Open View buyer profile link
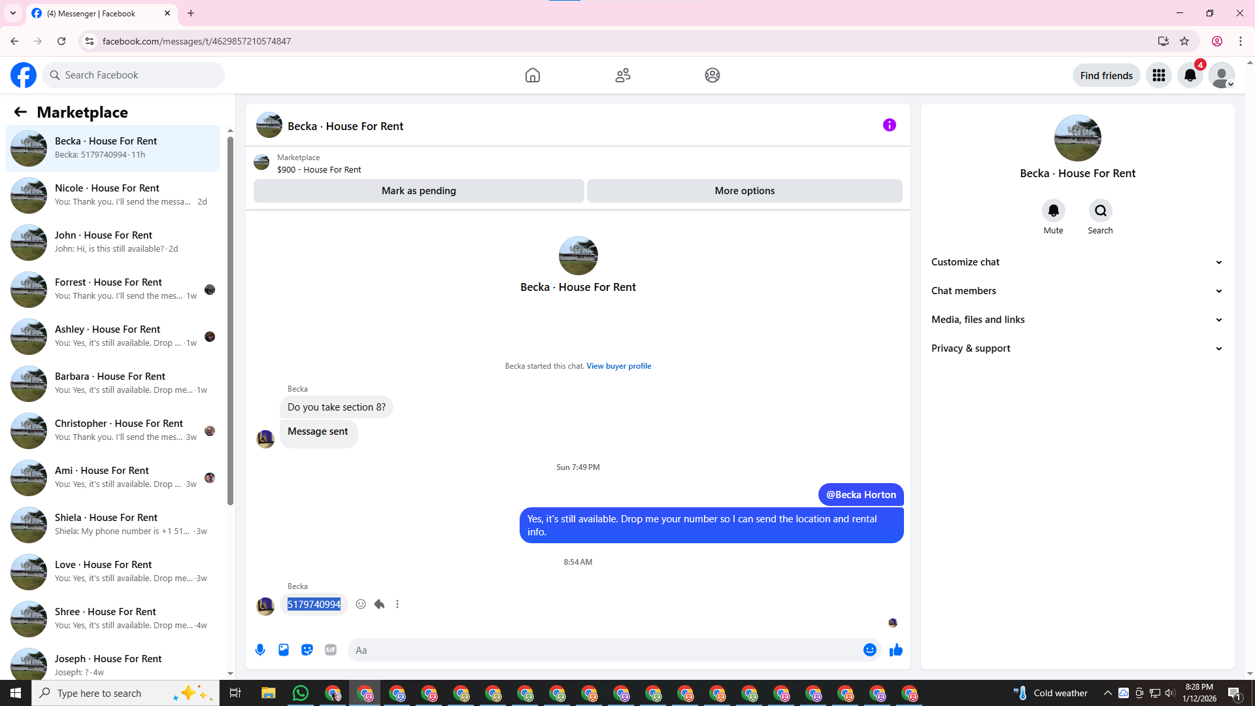 pos(618,366)
